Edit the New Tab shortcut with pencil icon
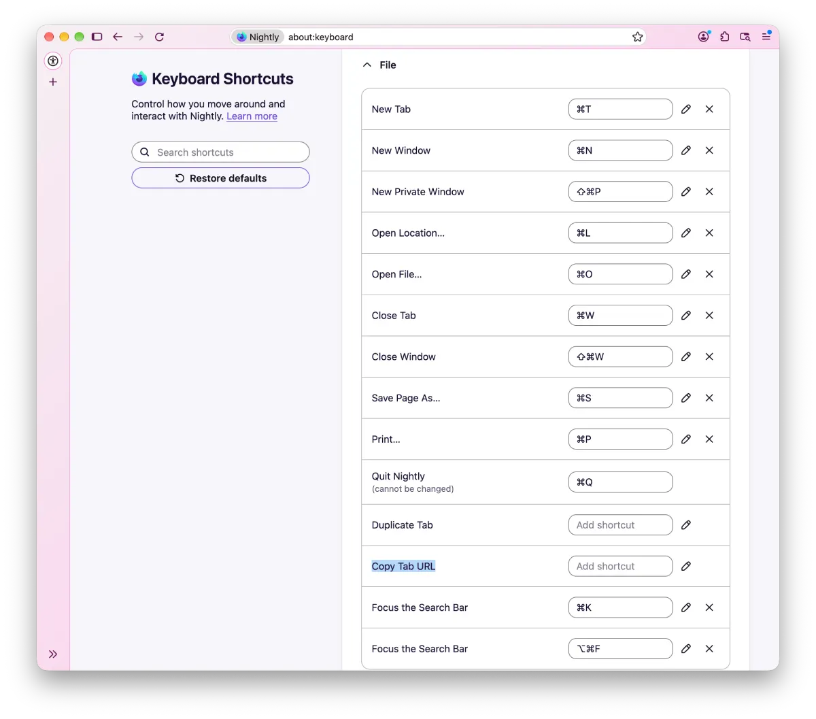The height and width of the screenshot is (719, 816). coord(686,109)
